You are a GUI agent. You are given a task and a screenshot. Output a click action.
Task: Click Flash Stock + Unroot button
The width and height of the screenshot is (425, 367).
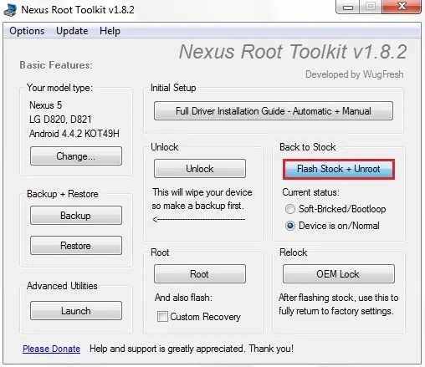[339, 169]
